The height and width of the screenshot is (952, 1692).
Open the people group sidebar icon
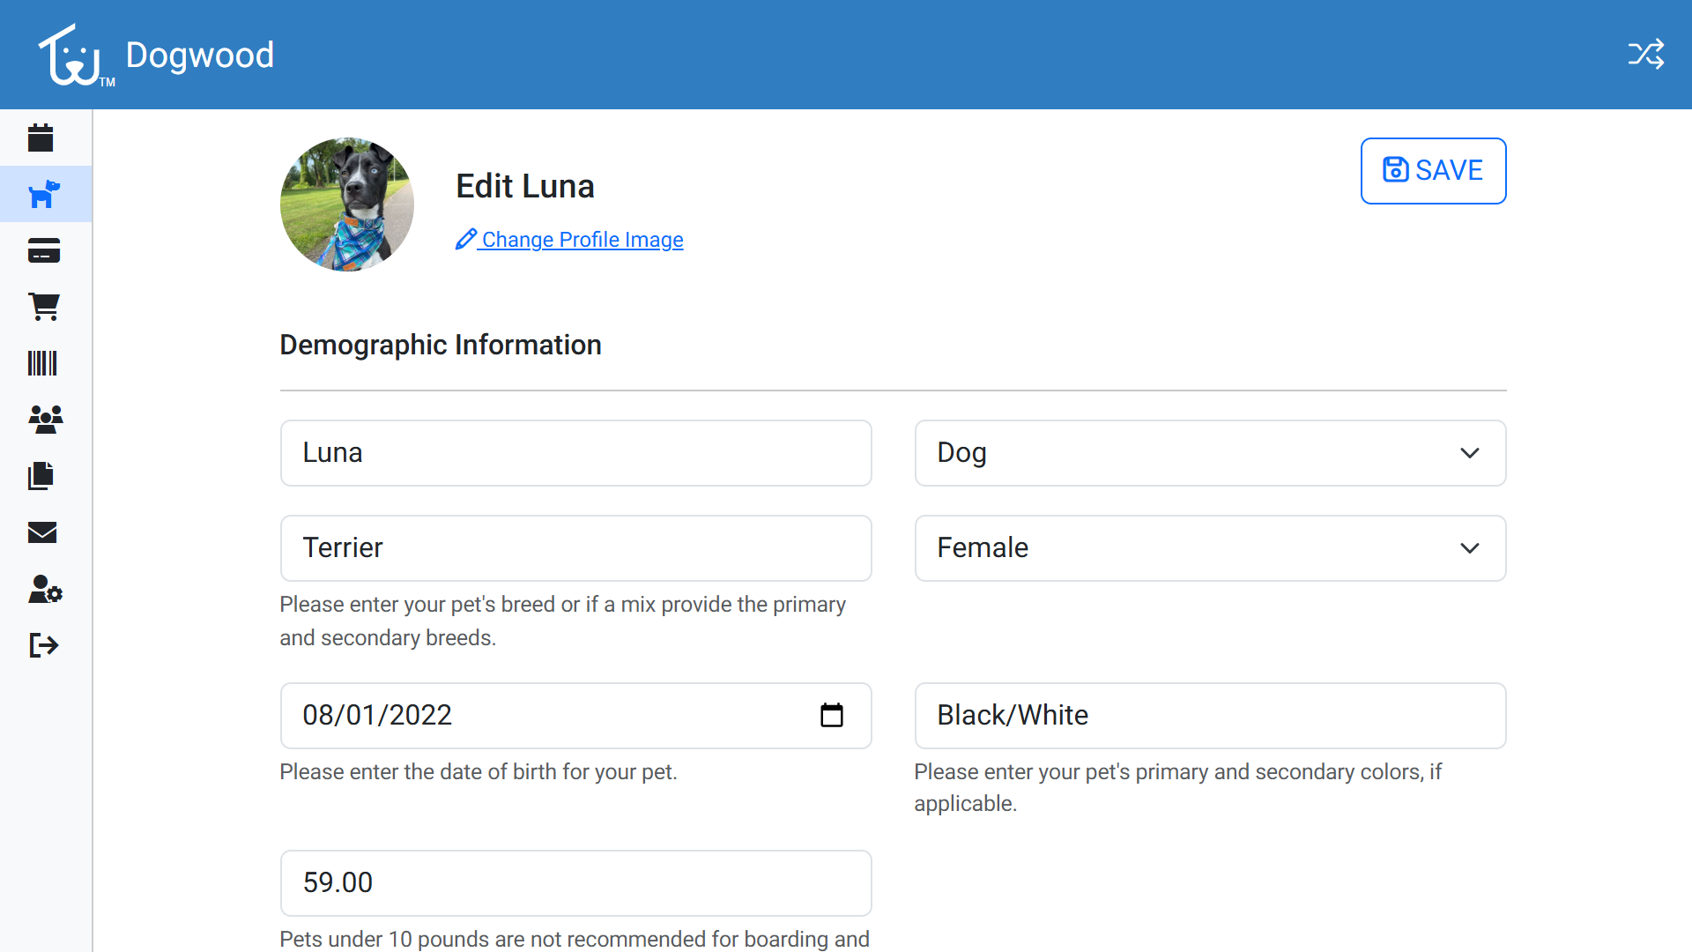[45, 419]
